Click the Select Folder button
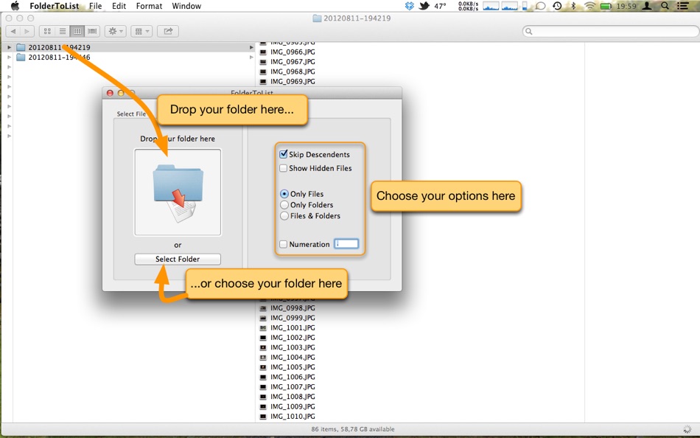 [178, 259]
